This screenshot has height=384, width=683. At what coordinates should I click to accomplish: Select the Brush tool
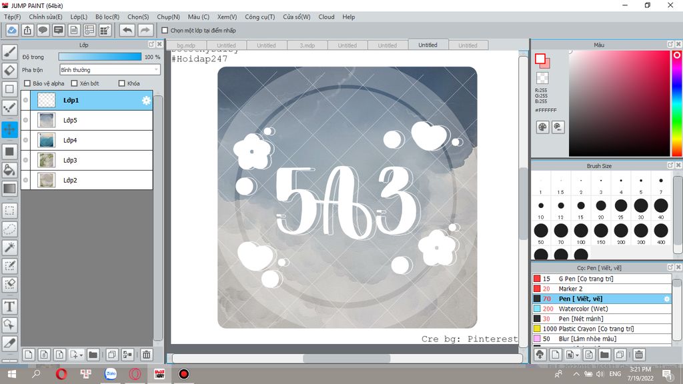[x=9, y=52]
